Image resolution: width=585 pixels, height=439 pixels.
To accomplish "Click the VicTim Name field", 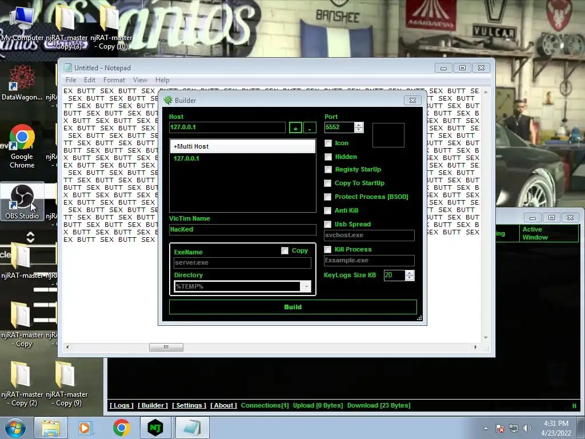I will 242,230.
